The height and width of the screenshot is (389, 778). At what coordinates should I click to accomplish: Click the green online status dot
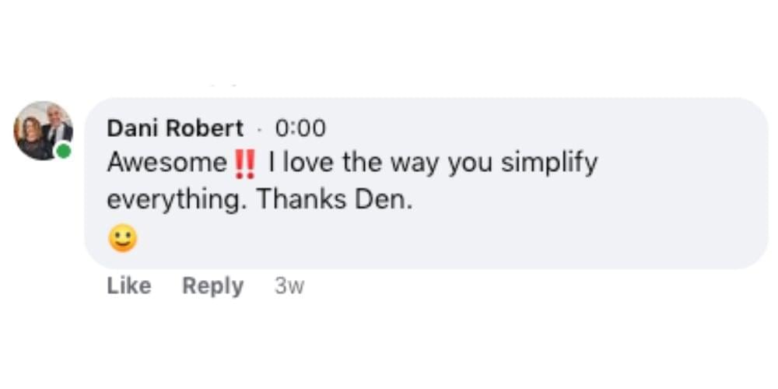(x=64, y=150)
